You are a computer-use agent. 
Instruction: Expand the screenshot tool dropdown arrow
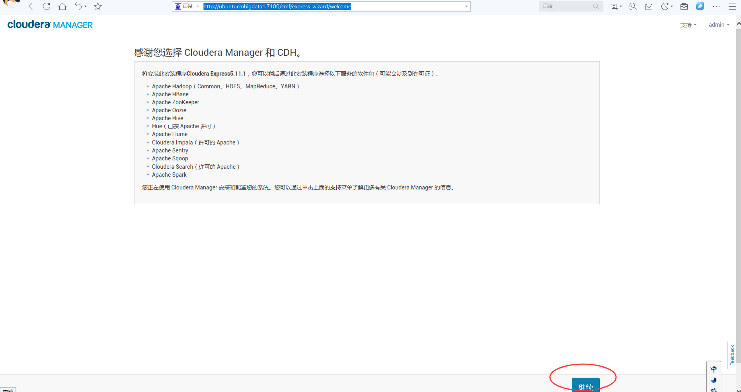[x=621, y=6]
